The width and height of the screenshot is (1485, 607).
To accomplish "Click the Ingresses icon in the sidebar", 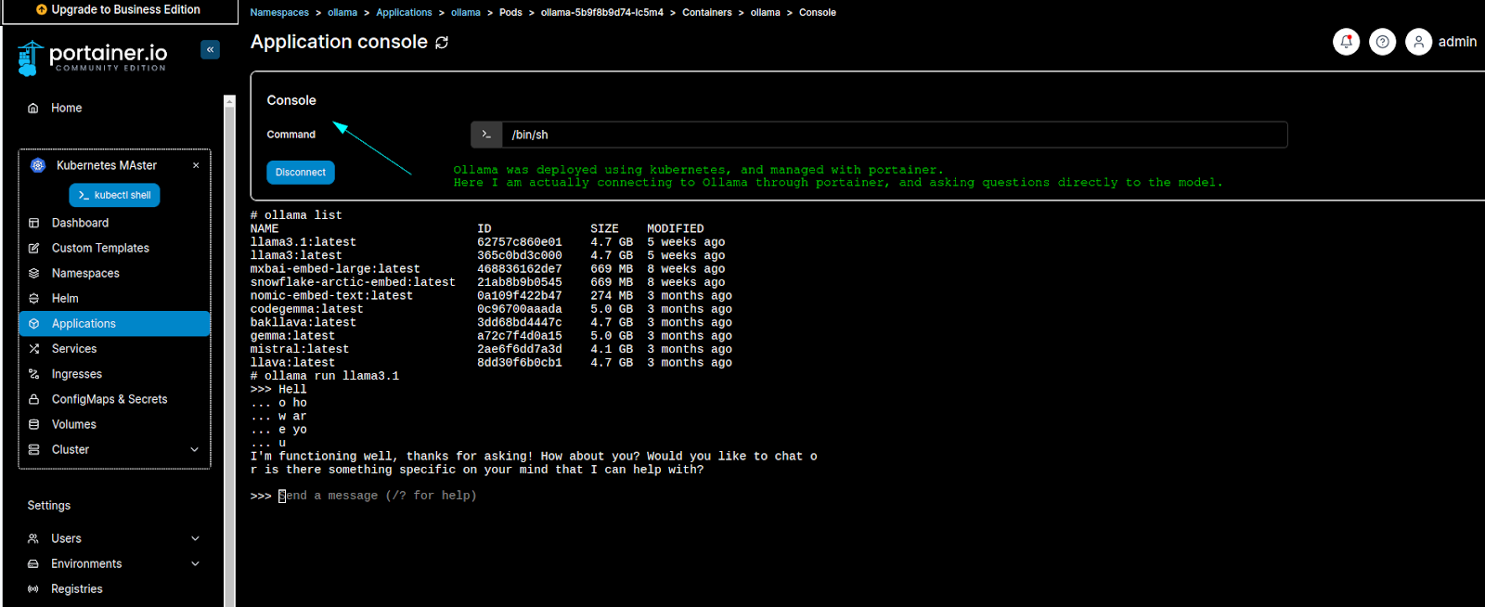I will (x=33, y=374).
